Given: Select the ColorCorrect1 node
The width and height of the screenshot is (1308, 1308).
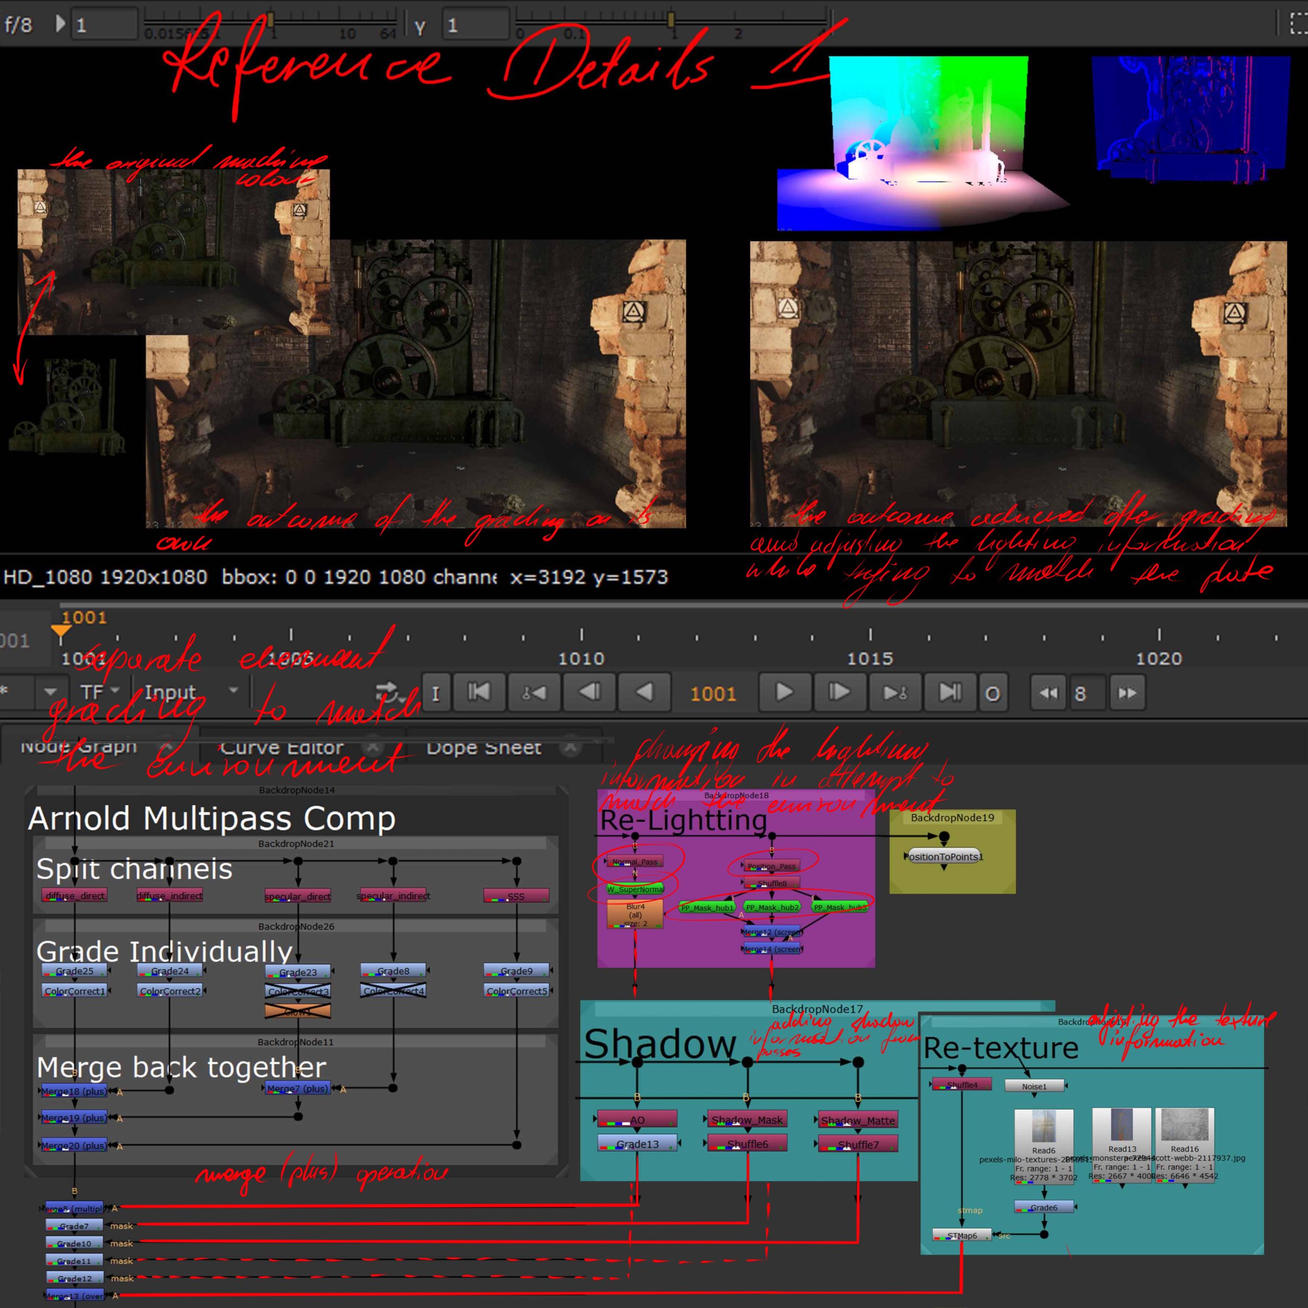Looking at the screenshot, I should [75, 991].
